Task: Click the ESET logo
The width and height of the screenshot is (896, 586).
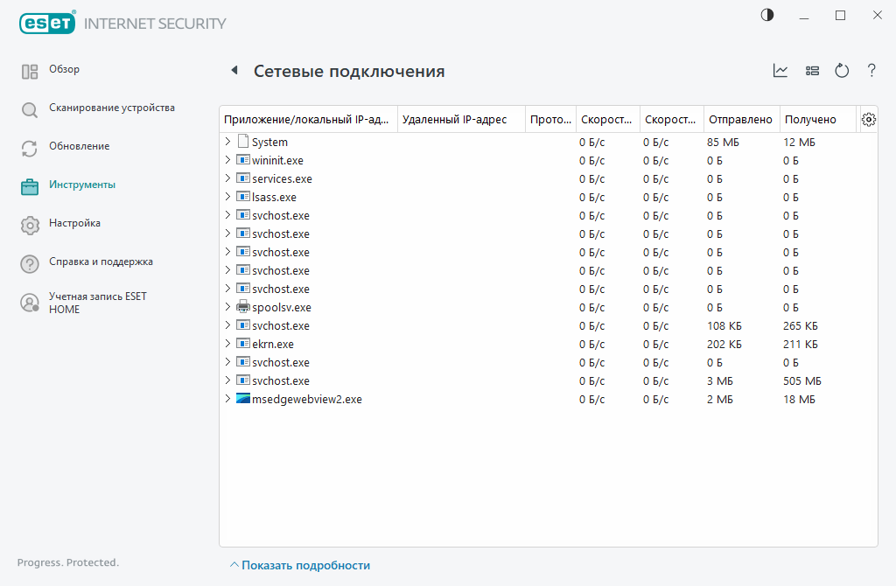Action: click(47, 23)
